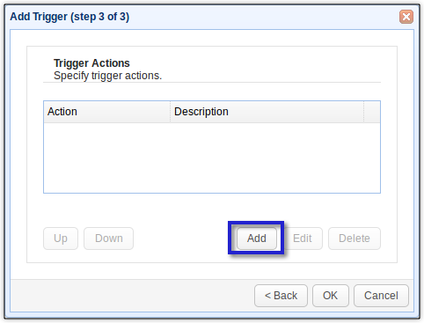The height and width of the screenshot is (323, 424).
Task: Click the 'Specify trigger actions.' subtitle text
Action: pos(107,76)
